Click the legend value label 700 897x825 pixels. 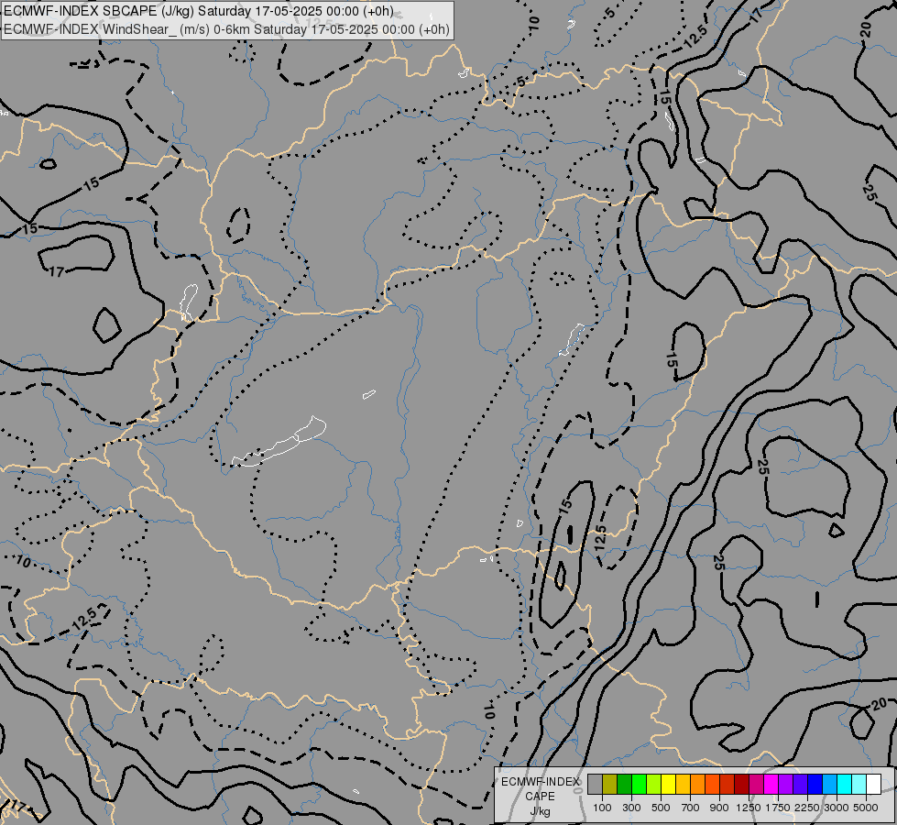[691, 808]
